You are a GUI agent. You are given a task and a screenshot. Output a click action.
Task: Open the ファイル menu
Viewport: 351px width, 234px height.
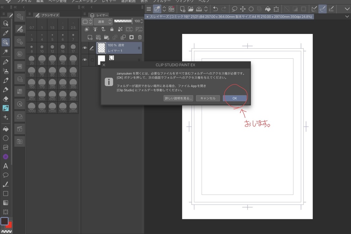point(24,1)
